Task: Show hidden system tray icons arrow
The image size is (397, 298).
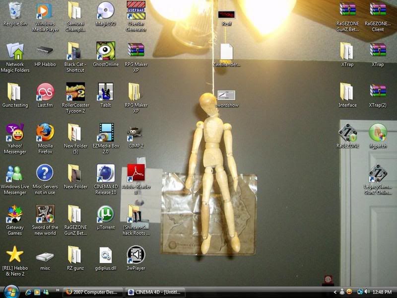Action: (335, 292)
